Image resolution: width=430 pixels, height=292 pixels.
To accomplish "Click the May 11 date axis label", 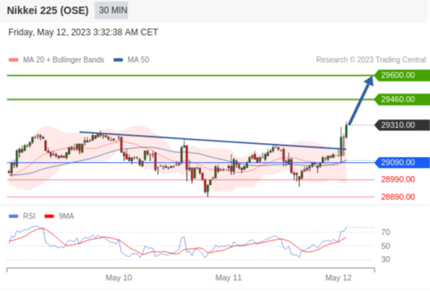I will point(229,278).
